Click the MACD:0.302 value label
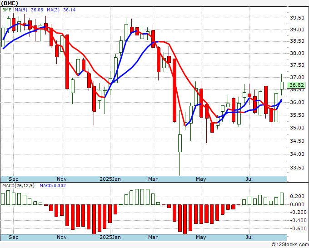 [53, 186]
